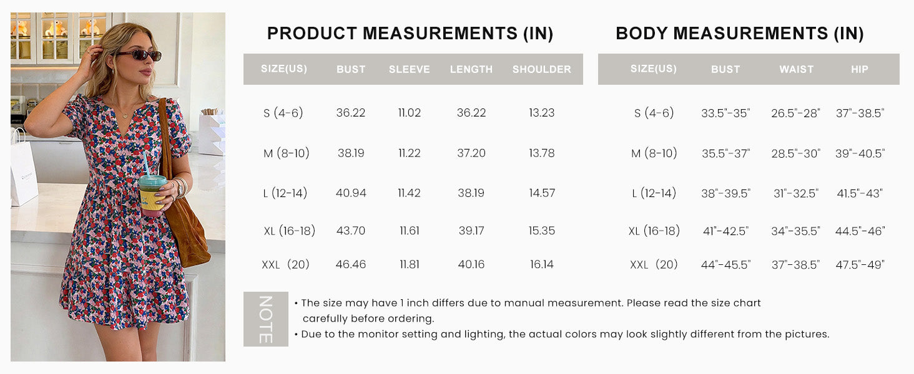Click the XXL (20) size in body table
This screenshot has height=374, width=914.
point(654,264)
